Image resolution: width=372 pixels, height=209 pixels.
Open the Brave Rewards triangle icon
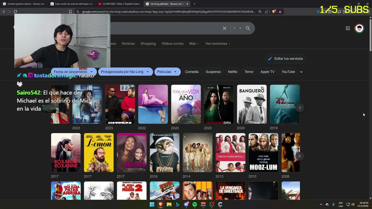tap(280, 12)
